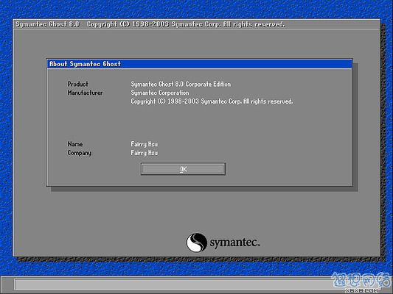Click the About Symantec Ghost title bar
Viewport: 393px width, 294px height.
[200, 64]
